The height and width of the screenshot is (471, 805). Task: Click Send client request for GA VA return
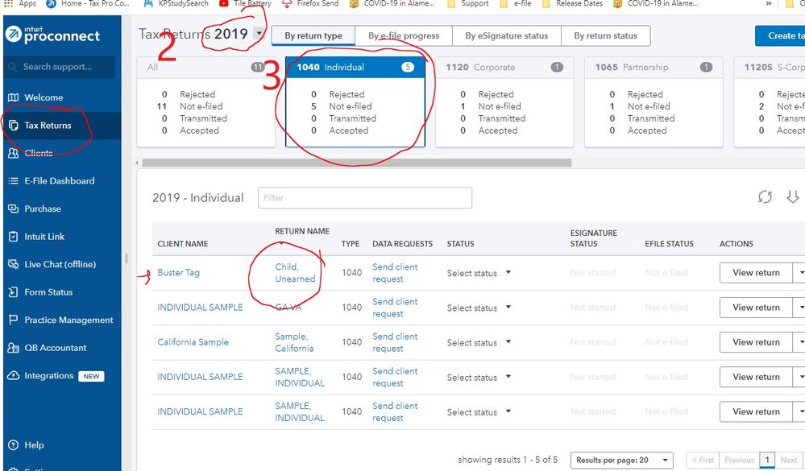(x=395, y=308)
